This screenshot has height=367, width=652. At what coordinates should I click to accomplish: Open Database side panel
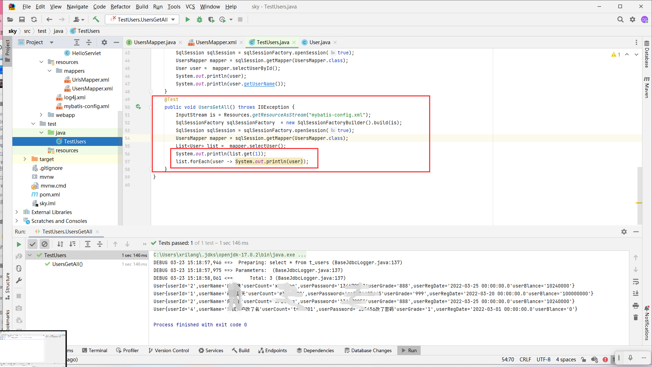point(647,54)
